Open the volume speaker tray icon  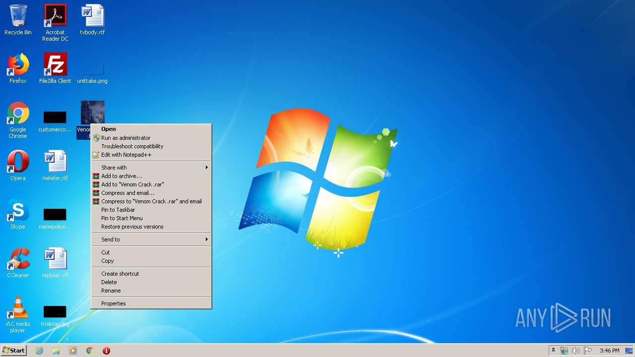coord(576,351)
